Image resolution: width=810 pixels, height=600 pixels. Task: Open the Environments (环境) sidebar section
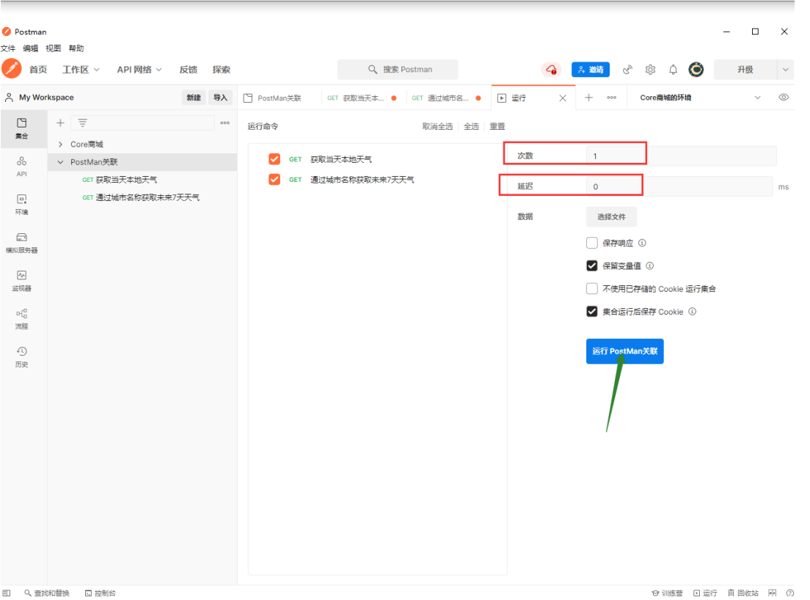coord(22,205)
